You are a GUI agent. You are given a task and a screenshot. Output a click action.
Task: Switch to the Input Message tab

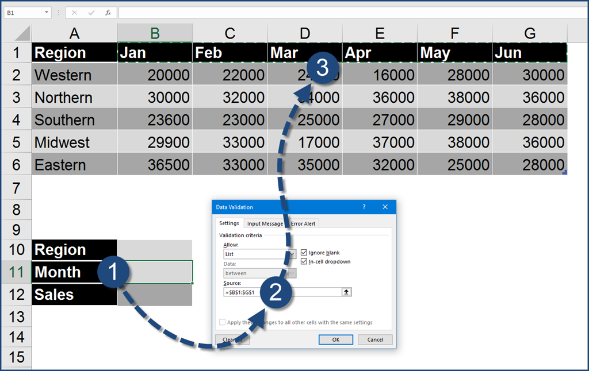265,223
